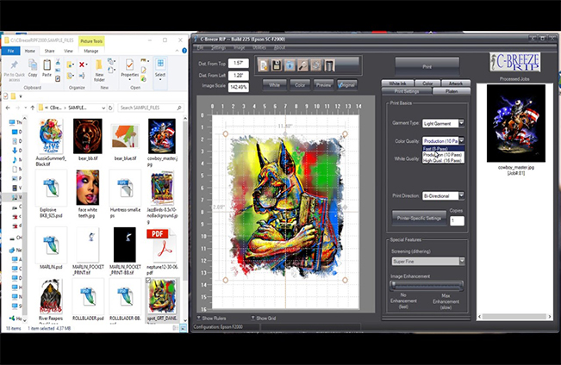Screen dimensions: 561x365
Task: Click the magnifying glass zoom icon
Action: pos(303,65)
